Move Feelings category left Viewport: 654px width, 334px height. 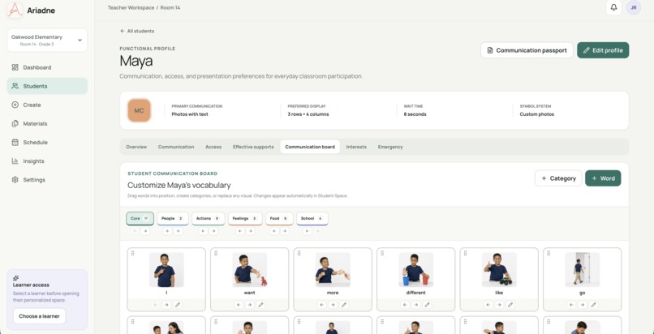240,231
